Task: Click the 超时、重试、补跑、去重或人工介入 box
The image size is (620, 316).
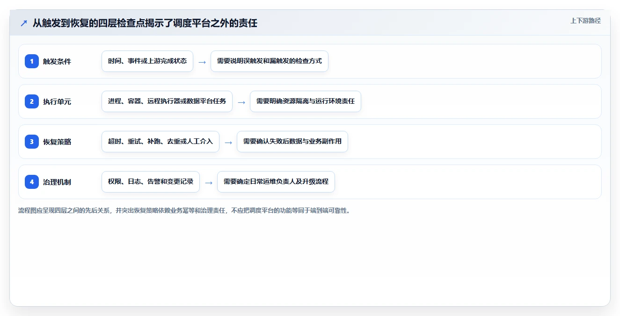Action: 160,142
